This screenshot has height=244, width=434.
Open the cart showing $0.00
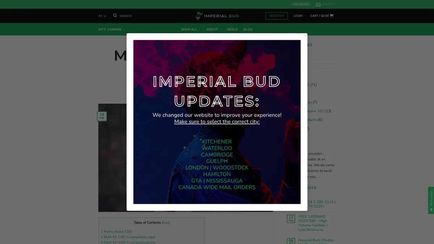click(322, 16)
